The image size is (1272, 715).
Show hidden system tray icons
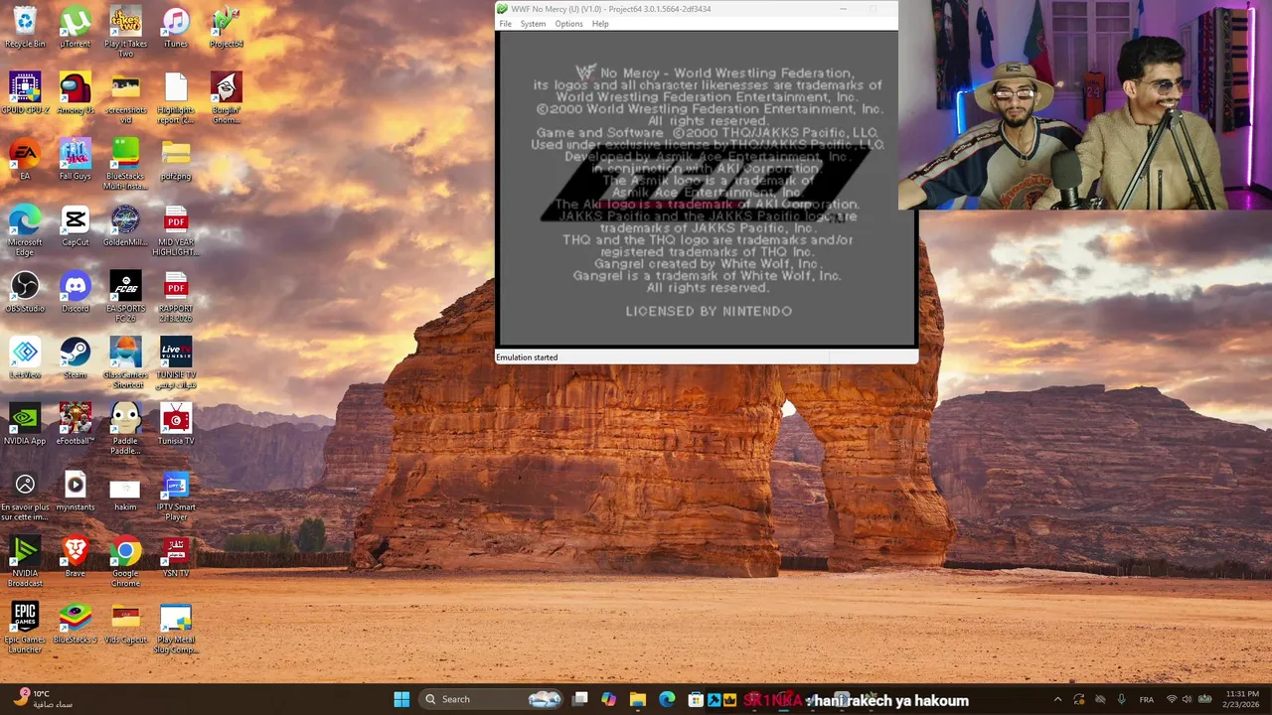coord(1057,699)
